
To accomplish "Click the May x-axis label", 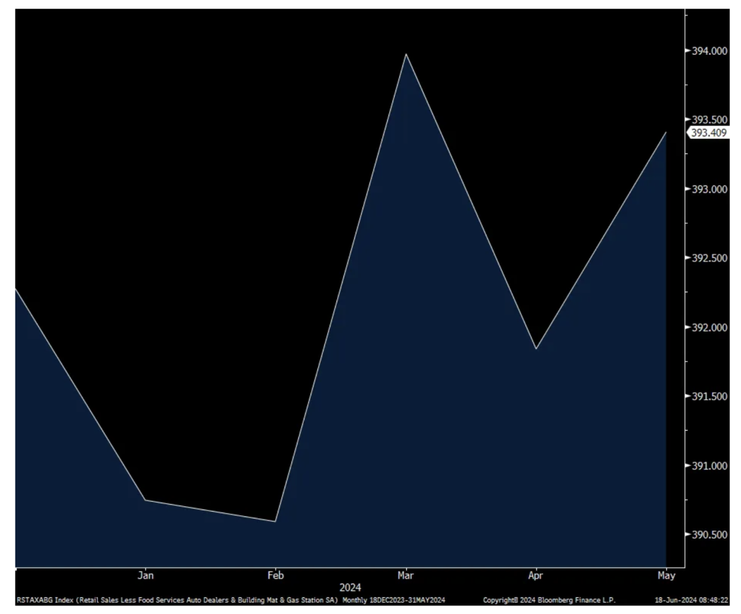I will pos(666,576).
